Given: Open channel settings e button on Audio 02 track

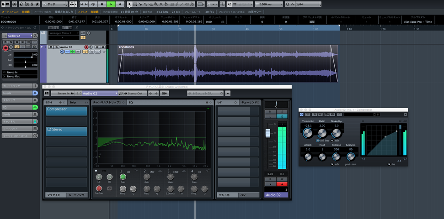Looking at the screenshot, I should click(x=62, y=52).
